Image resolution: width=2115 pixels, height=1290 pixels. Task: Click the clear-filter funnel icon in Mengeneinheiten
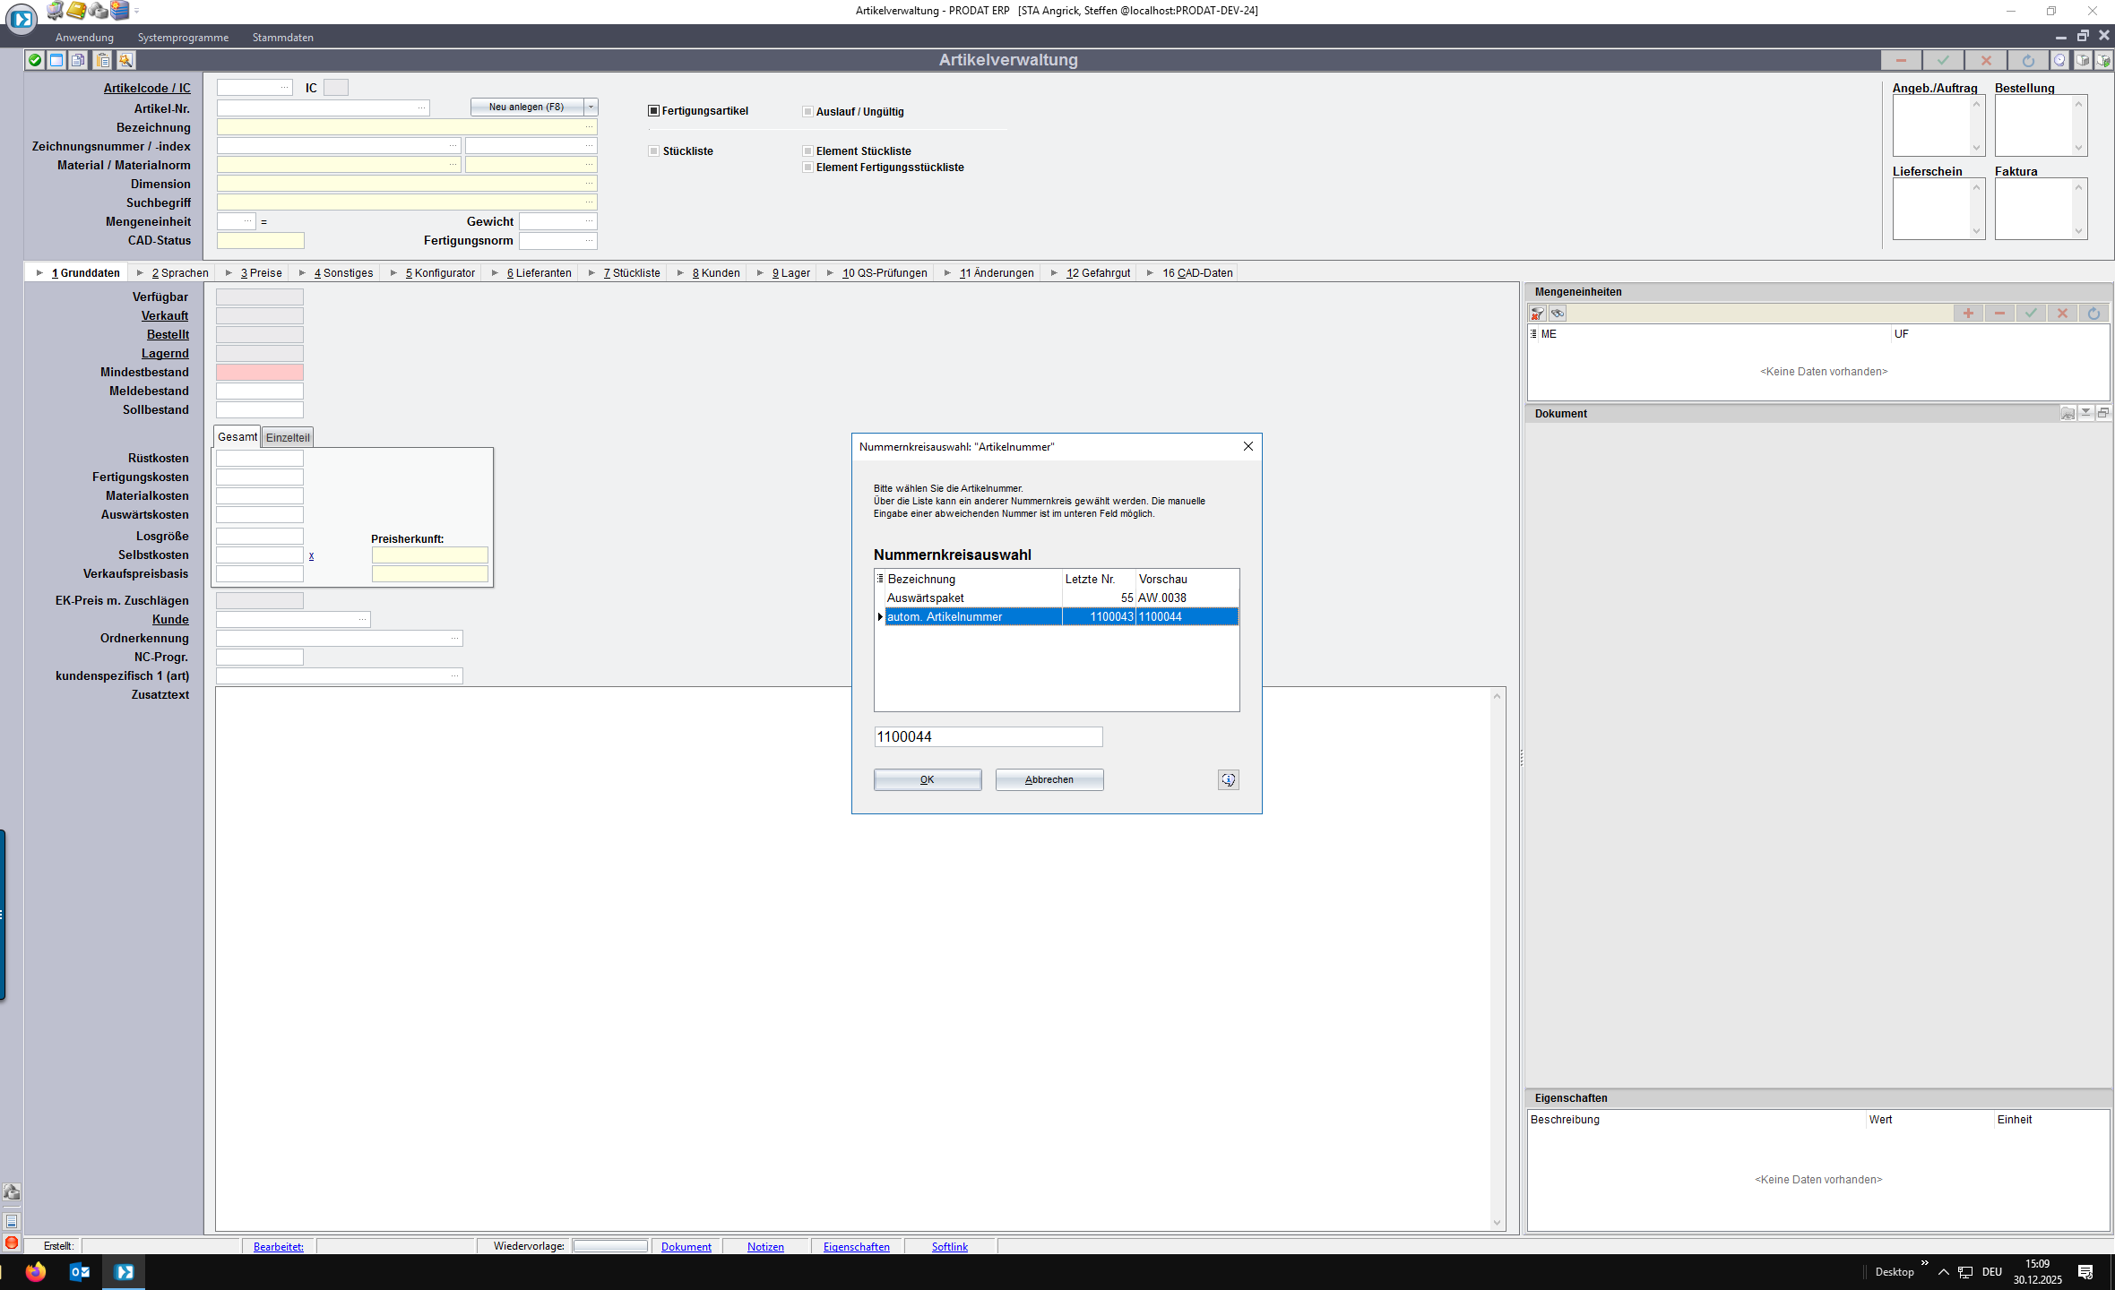pos(1538,314)
